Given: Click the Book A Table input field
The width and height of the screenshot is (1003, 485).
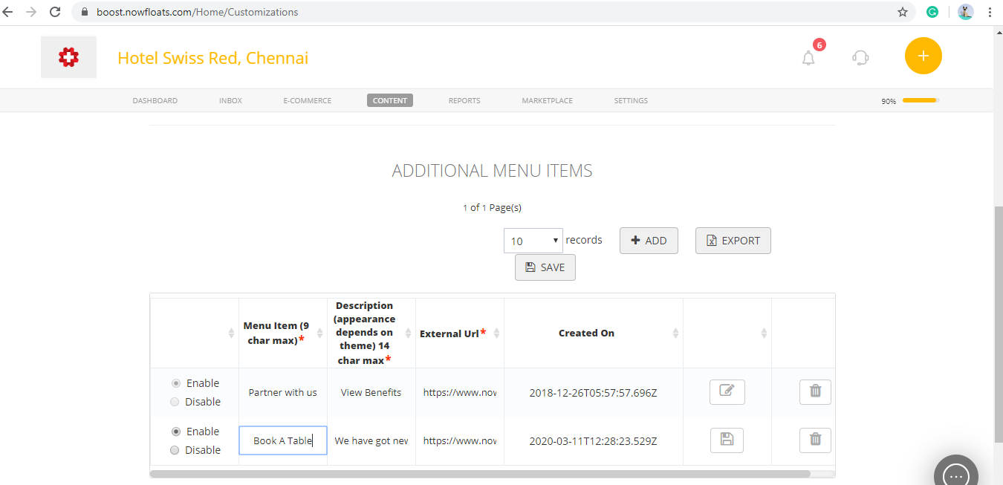Looking at the screenshot, I should pos(283,440).
